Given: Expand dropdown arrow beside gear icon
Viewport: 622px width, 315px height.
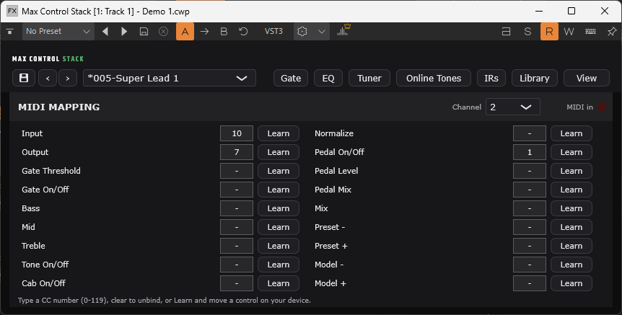Looking at the screenshot, I should (322, 31).
